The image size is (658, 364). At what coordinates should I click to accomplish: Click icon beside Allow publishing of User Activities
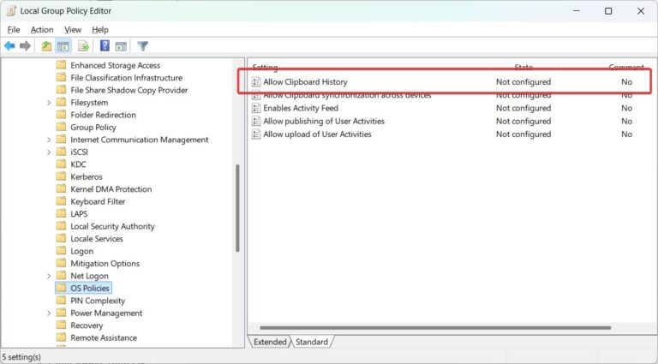(x=256, y=122)
